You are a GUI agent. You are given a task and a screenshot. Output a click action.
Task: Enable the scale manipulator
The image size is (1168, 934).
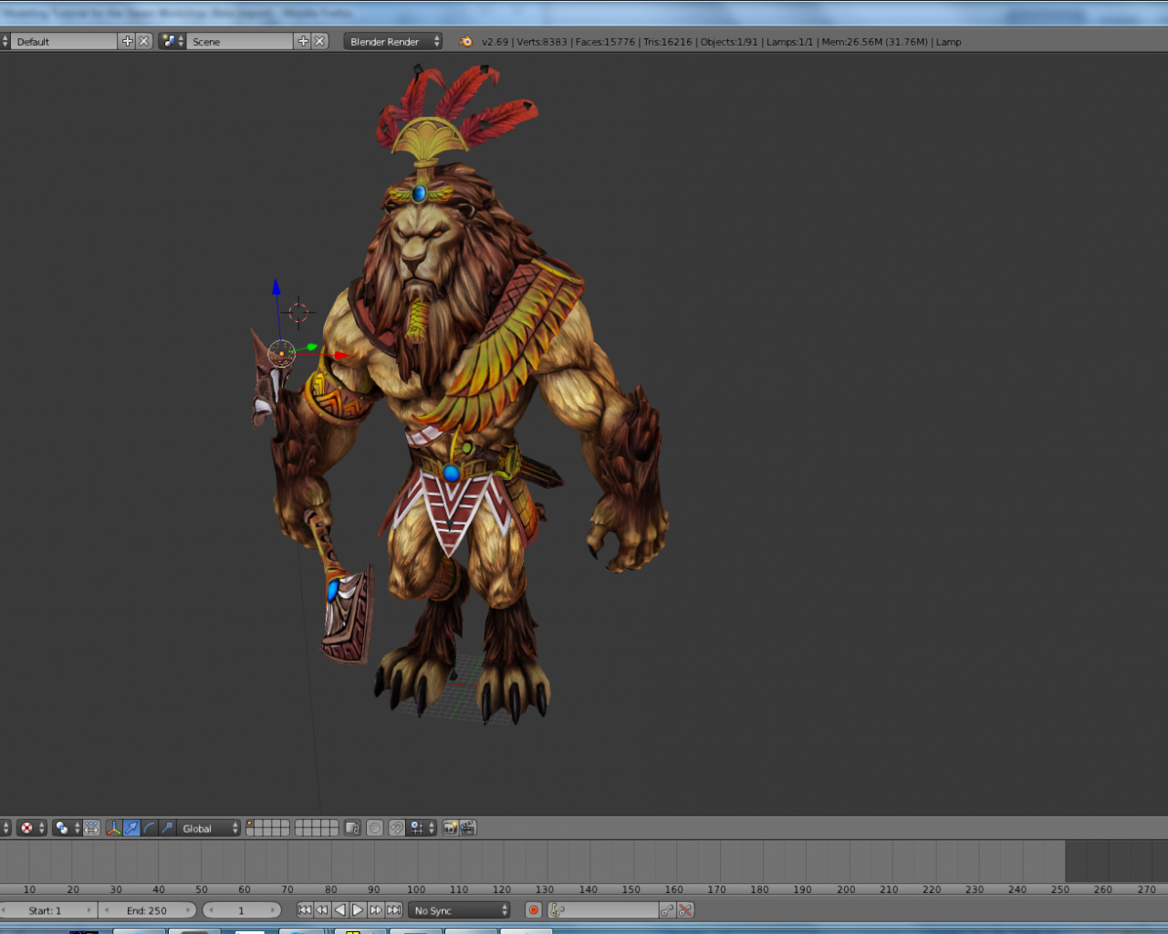(x=166, y=828)
